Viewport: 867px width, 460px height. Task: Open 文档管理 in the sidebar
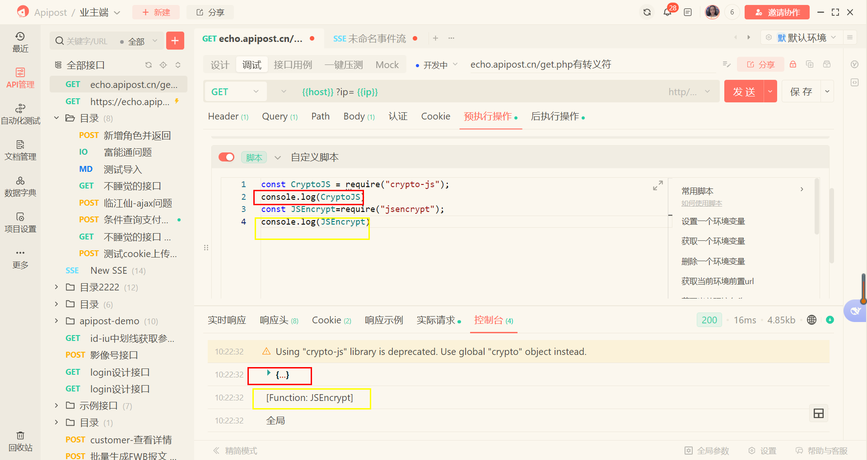pyautogui.click(x=20, y=150)
